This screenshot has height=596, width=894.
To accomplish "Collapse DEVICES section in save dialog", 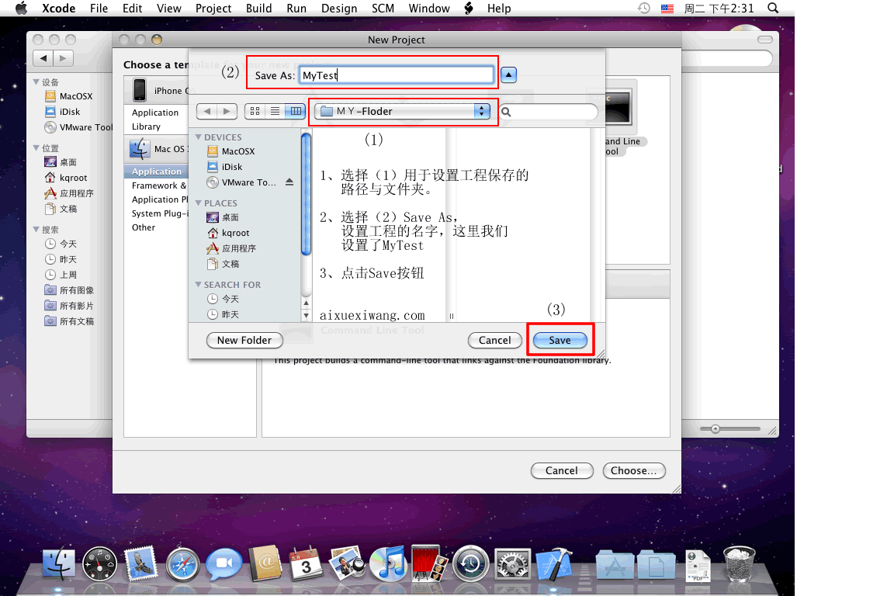I will coord(199,137).
